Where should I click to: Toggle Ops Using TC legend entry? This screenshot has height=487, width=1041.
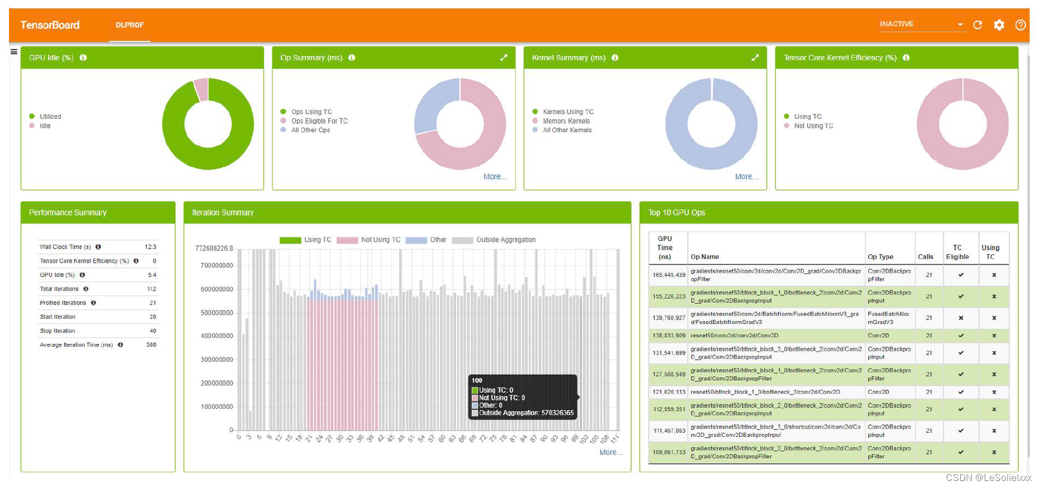point(306,112)
